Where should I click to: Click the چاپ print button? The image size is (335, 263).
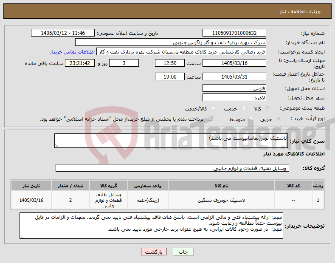pyautogui.click(x=183, y=252)
